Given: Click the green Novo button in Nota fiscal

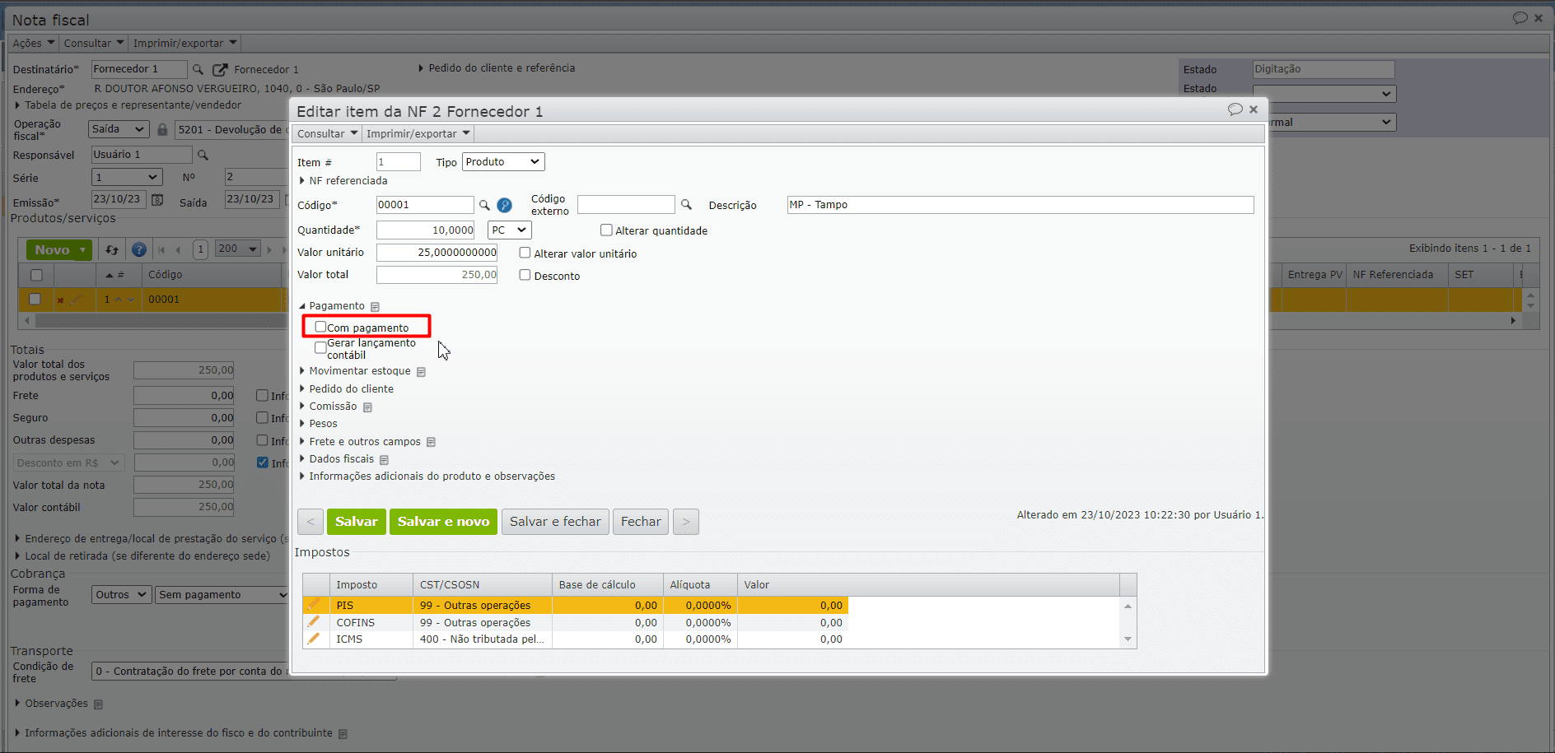Looking at the screenshot, I should click(x=58, y=250).
